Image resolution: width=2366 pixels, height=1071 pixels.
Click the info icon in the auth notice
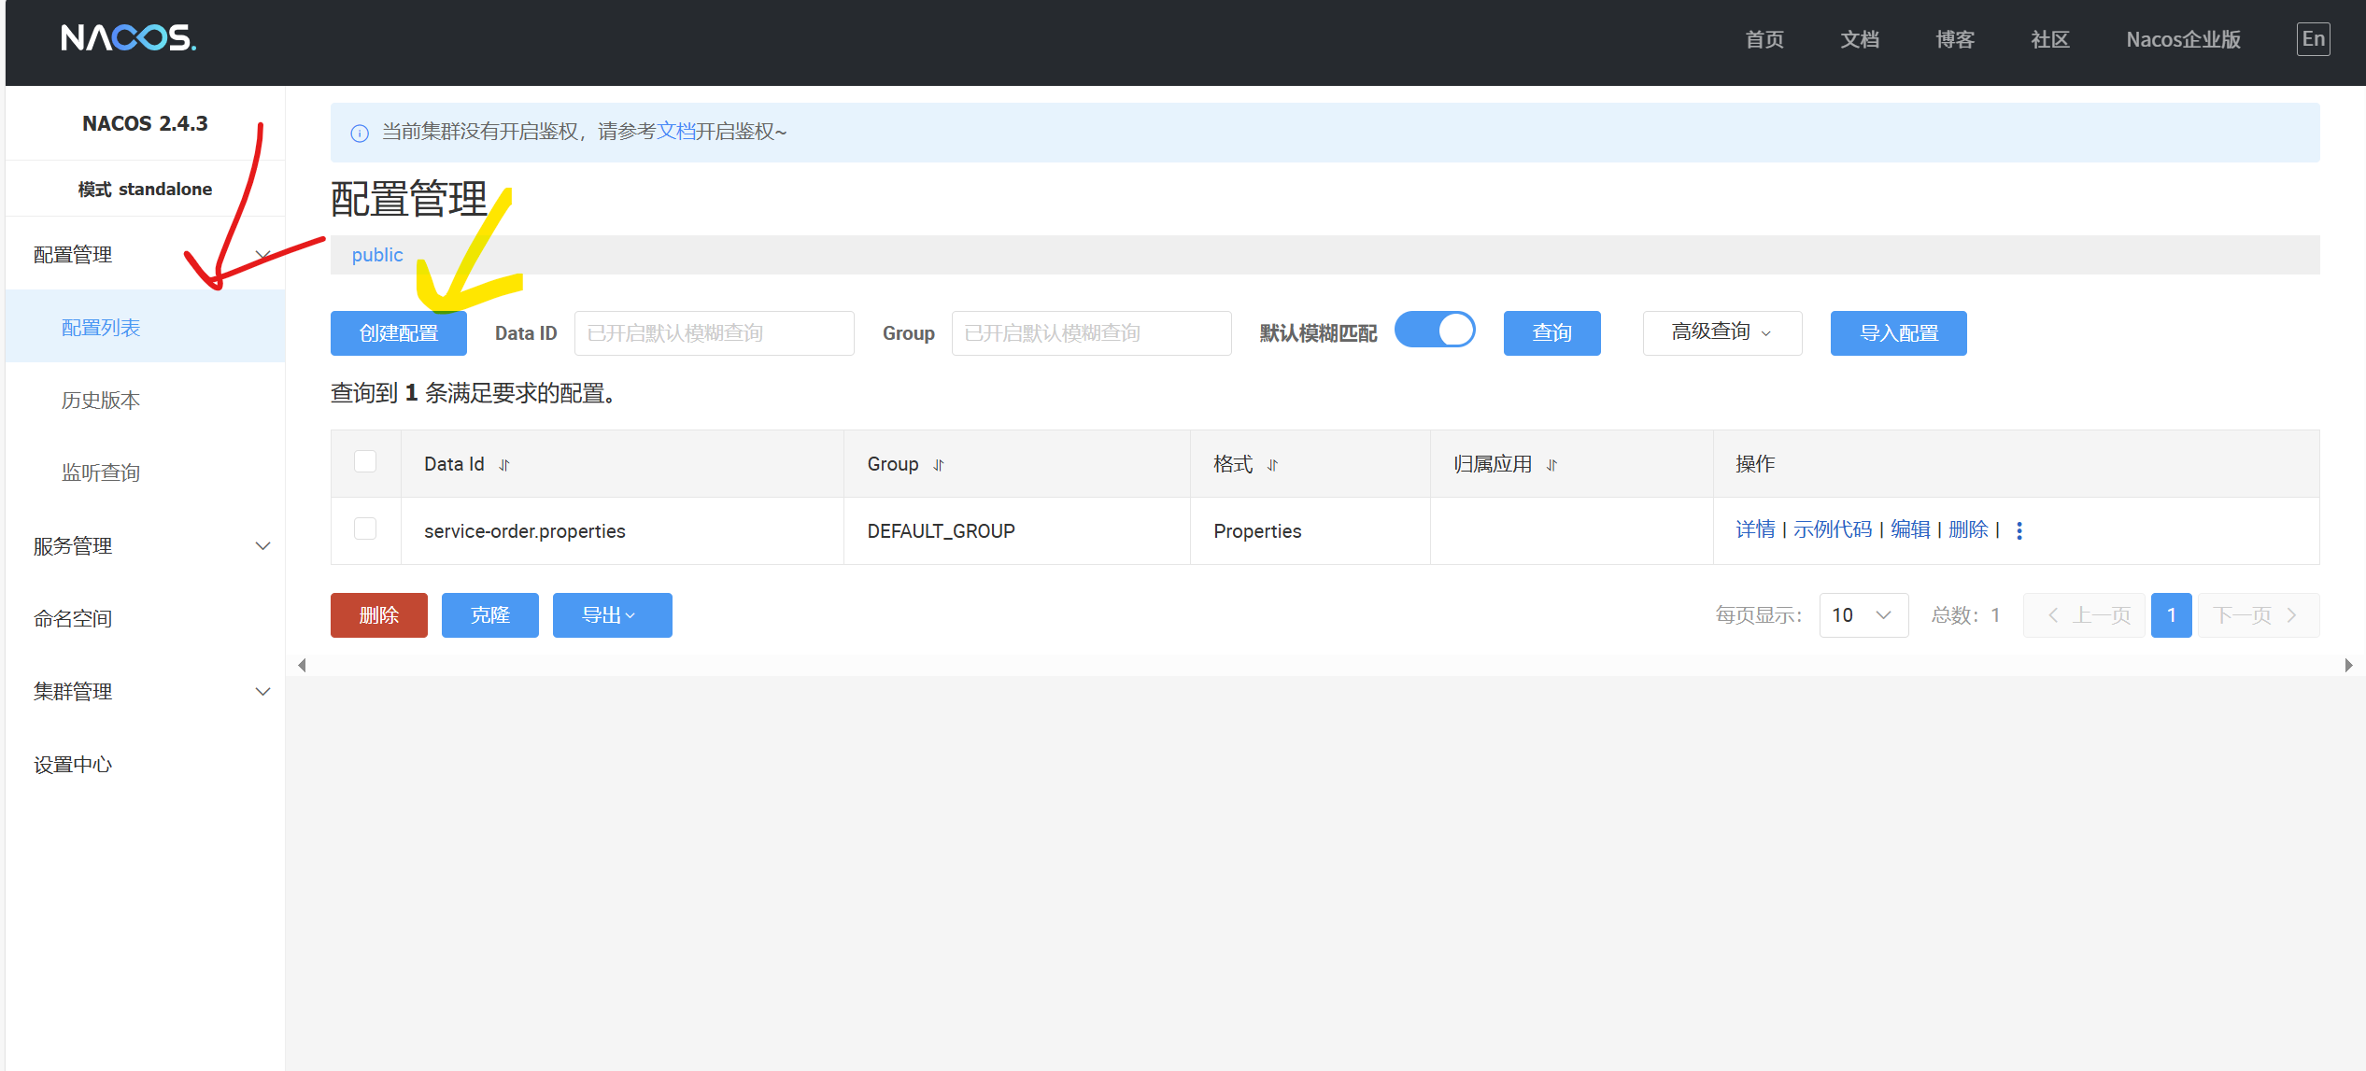coord(360,133)
